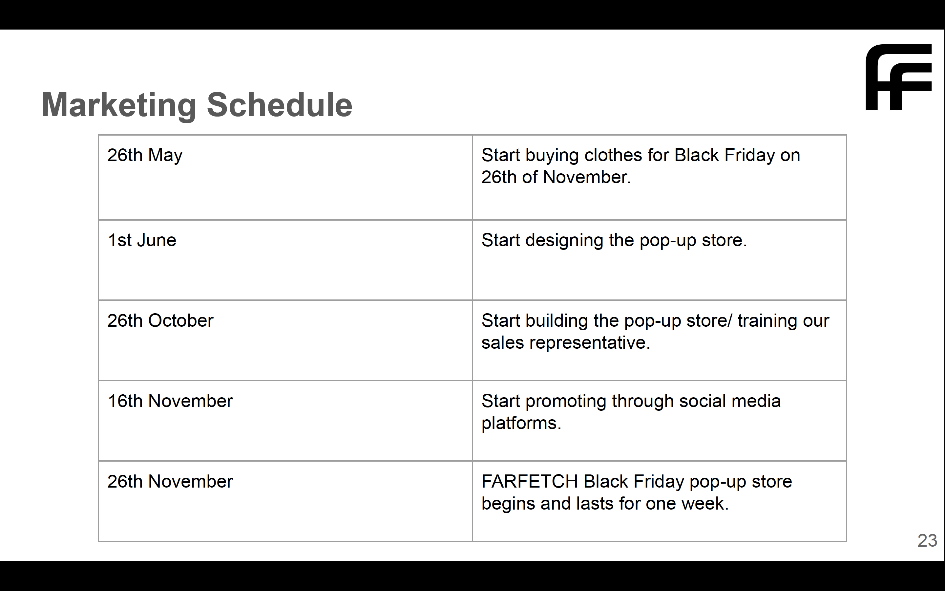The width and height of the screenshot is (945, 591).
Task: Select the 26th October date cell
Action: point(285,340)
